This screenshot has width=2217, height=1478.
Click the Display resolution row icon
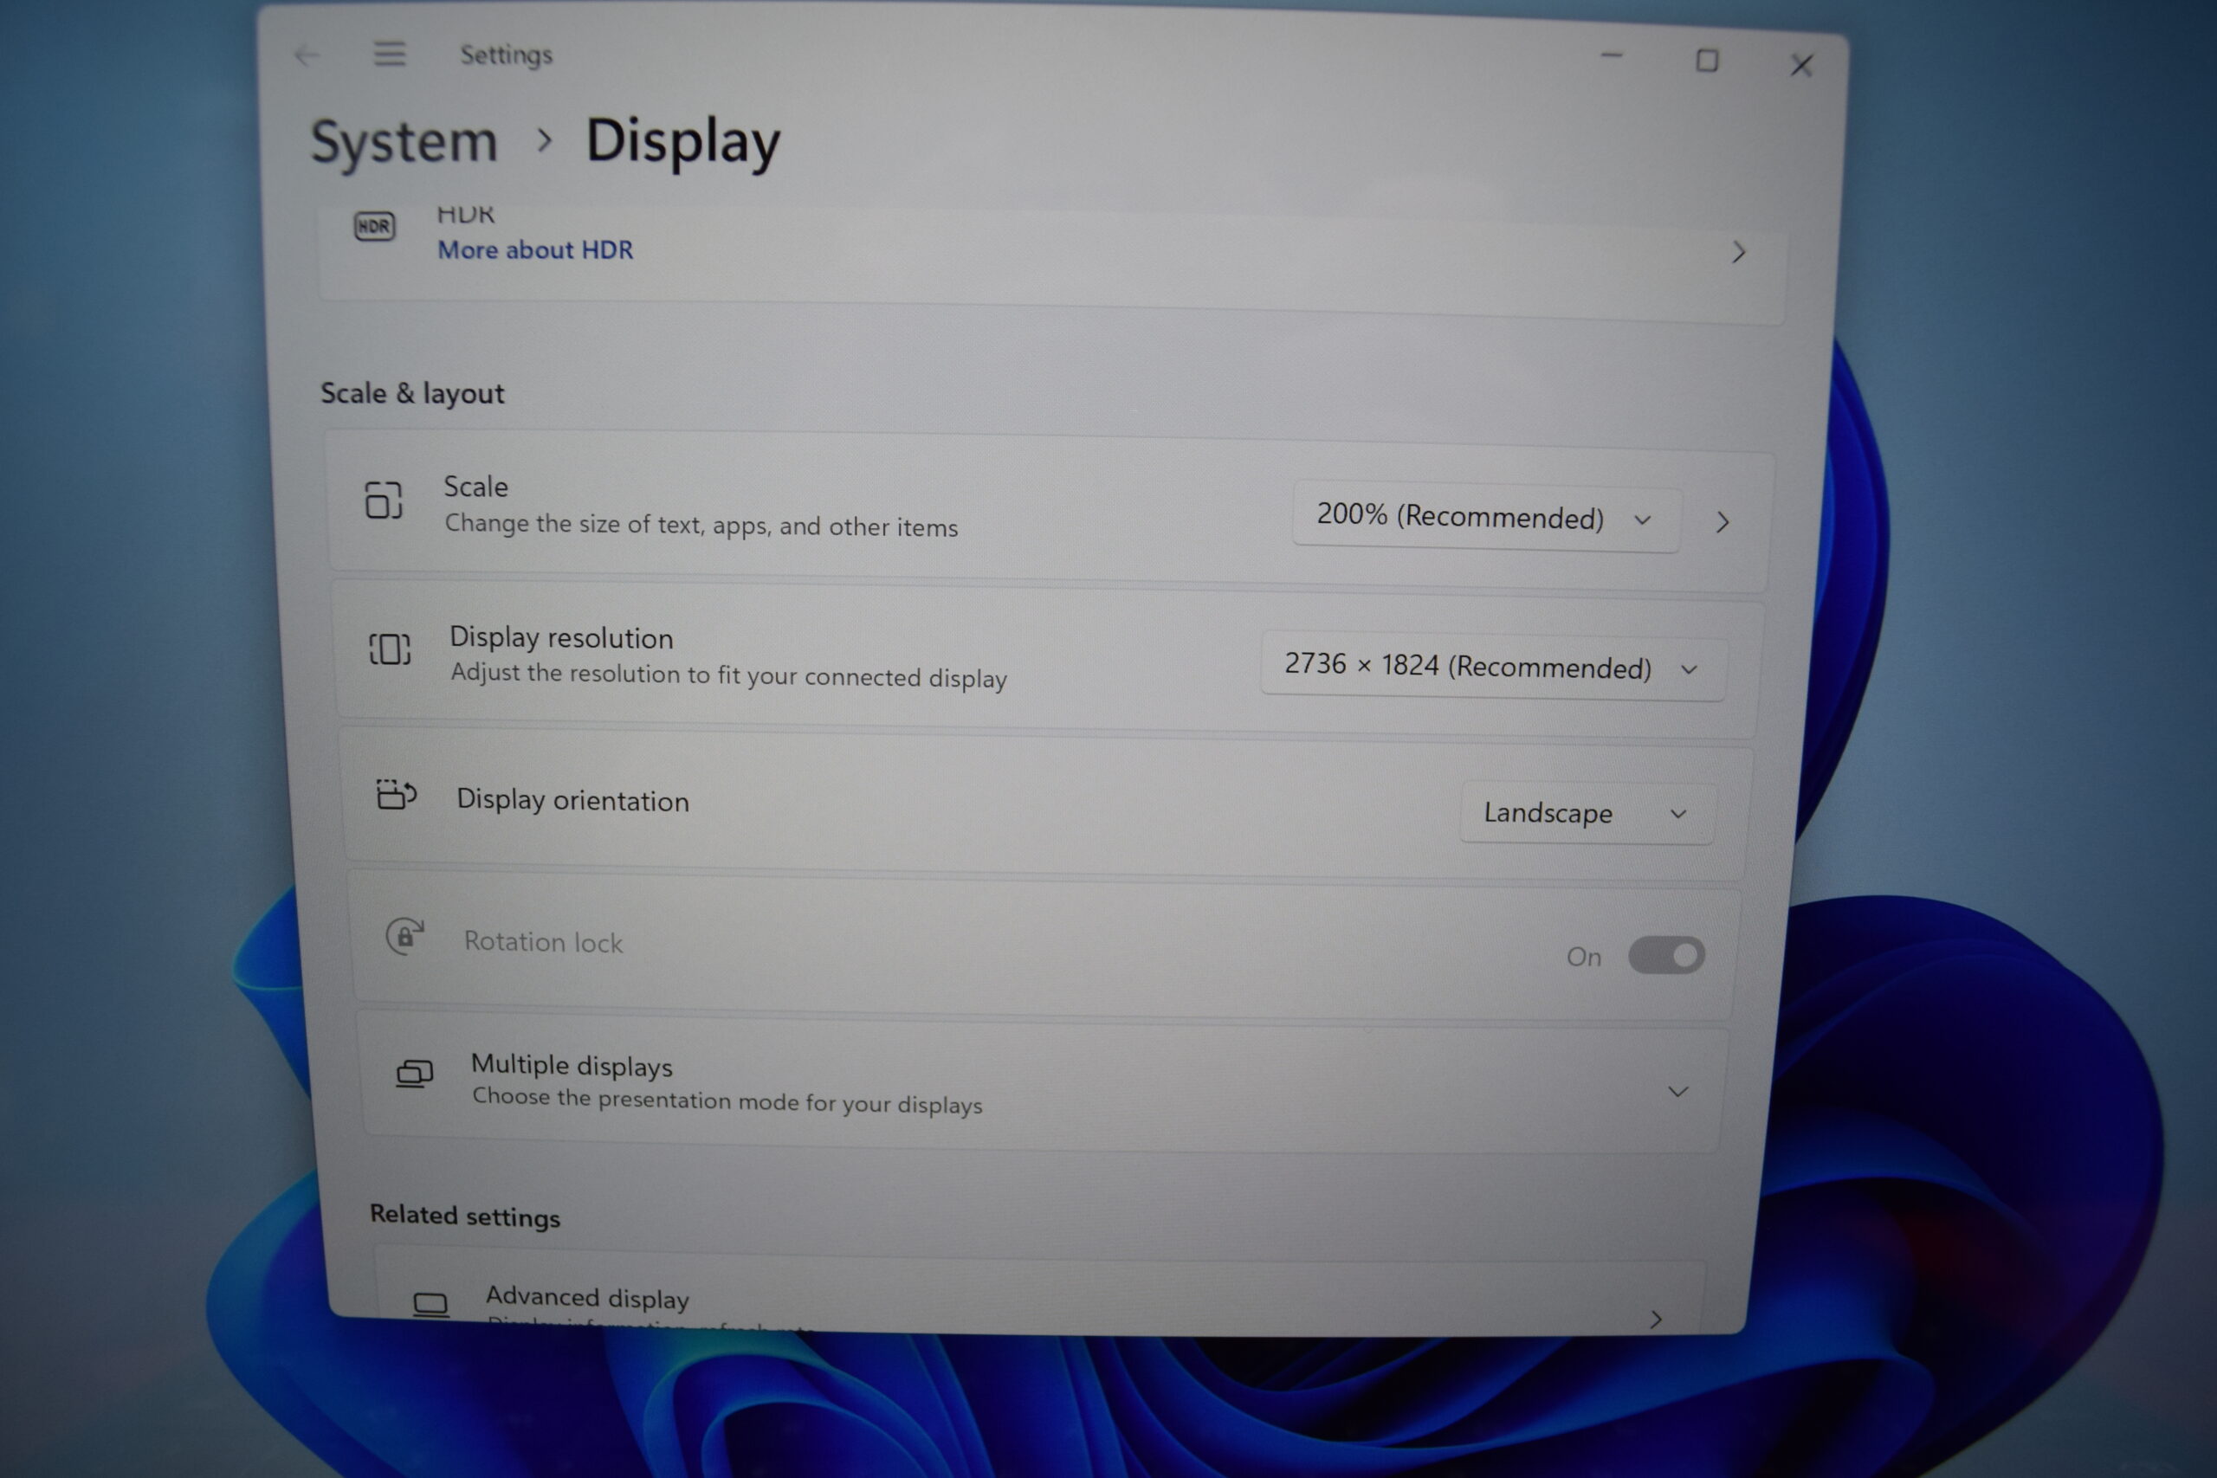coord(390,649)
